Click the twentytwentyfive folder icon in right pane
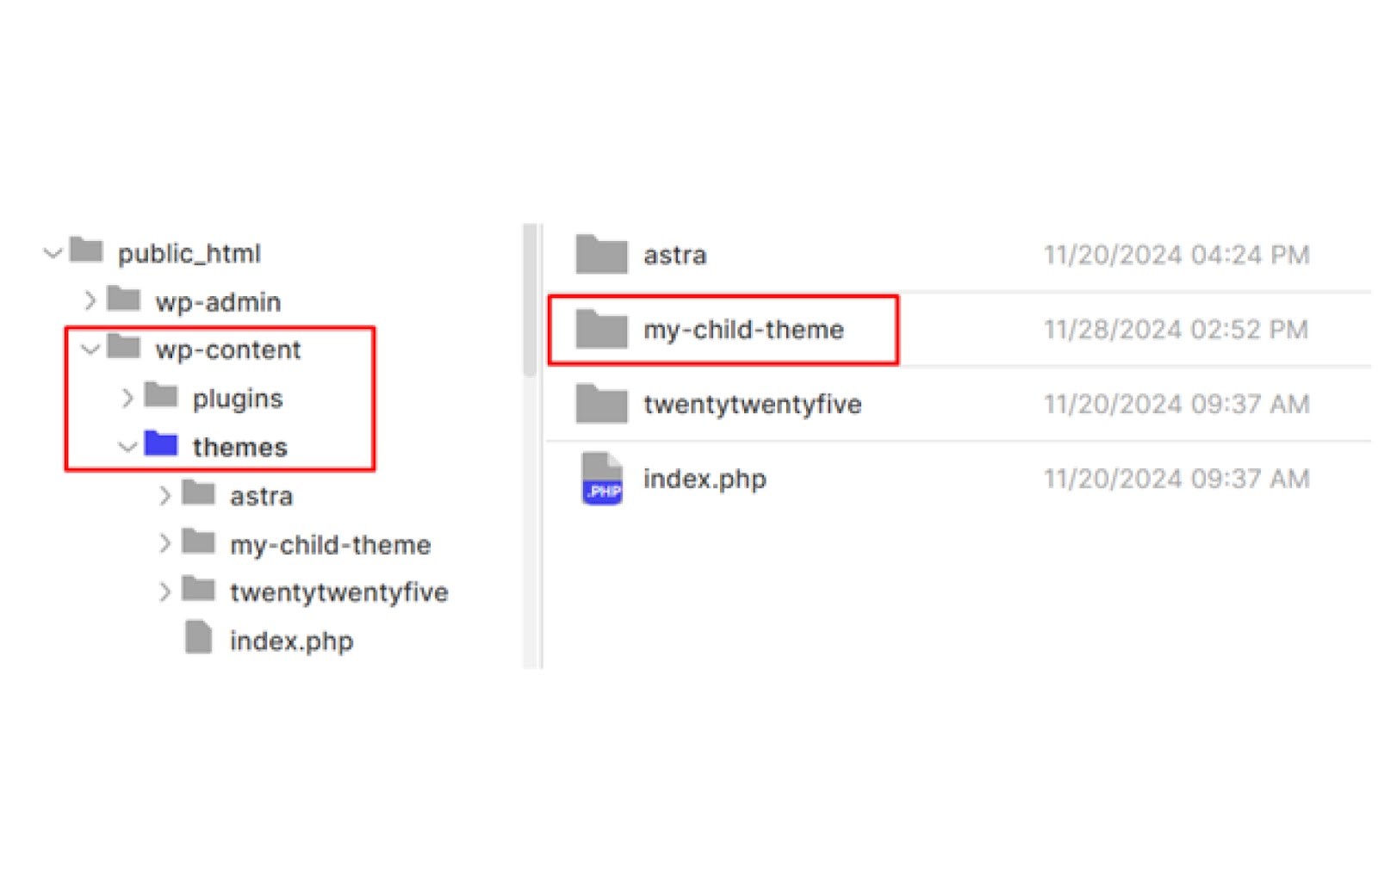This screenshot has width=1378, height=892. [601, 404]
